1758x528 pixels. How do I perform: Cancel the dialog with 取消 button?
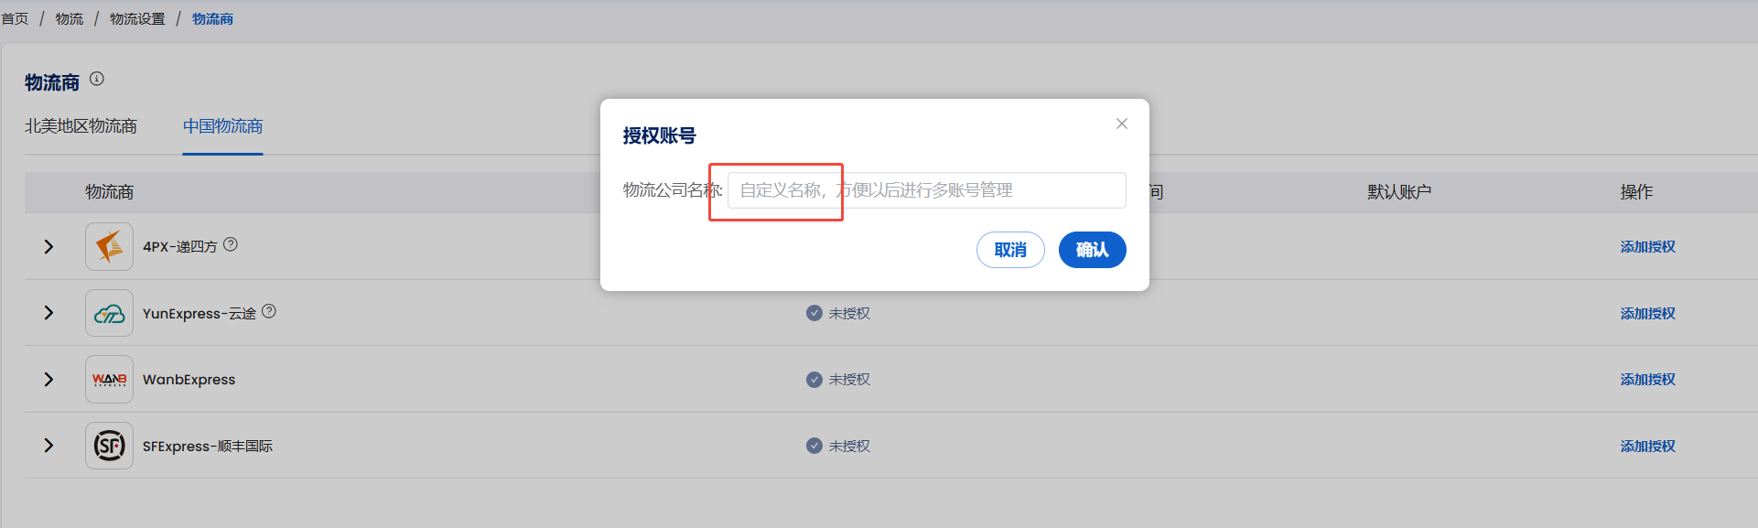tap(1010, 250)
